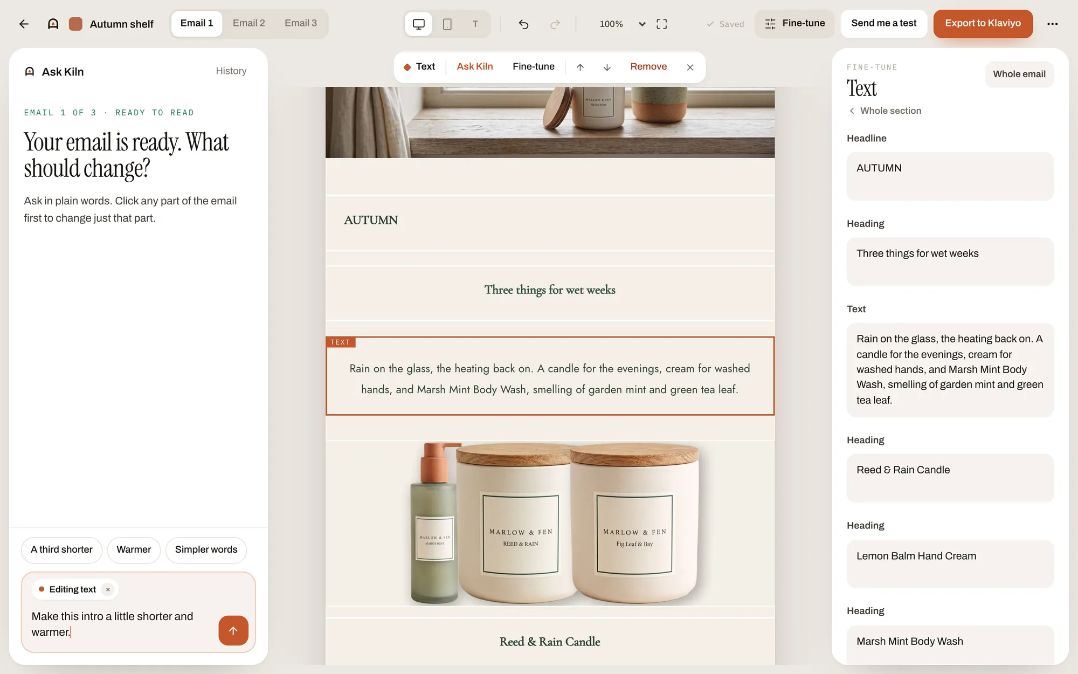The image size is (1078, 674).
Task: Select the 'Reed & Rain Candle' heading in email
Action: coord(550,642)
